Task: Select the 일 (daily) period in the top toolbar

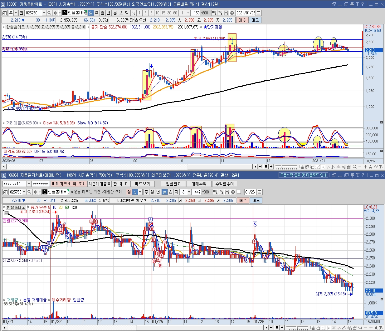Action: coord(90,13)
